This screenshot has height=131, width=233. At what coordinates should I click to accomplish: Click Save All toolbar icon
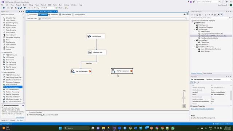click(21, 8)
